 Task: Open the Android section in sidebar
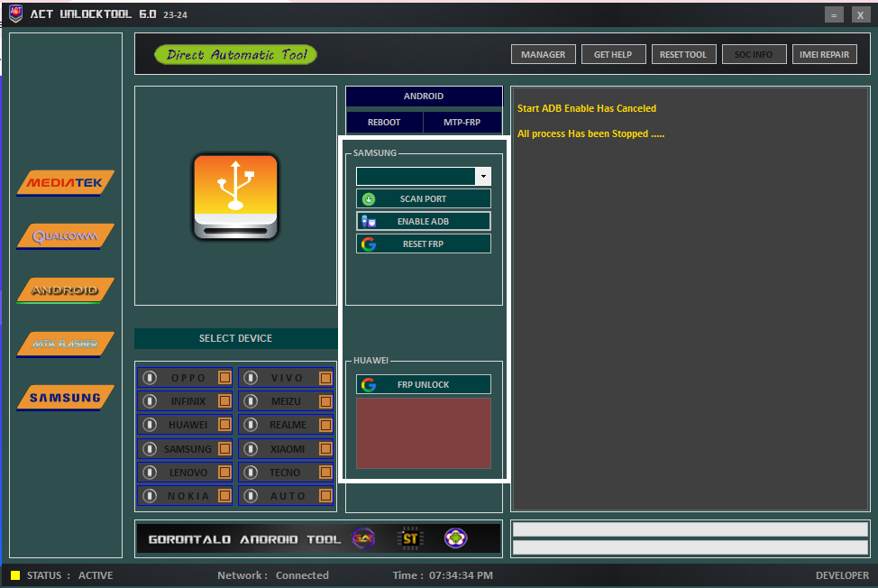66,290
